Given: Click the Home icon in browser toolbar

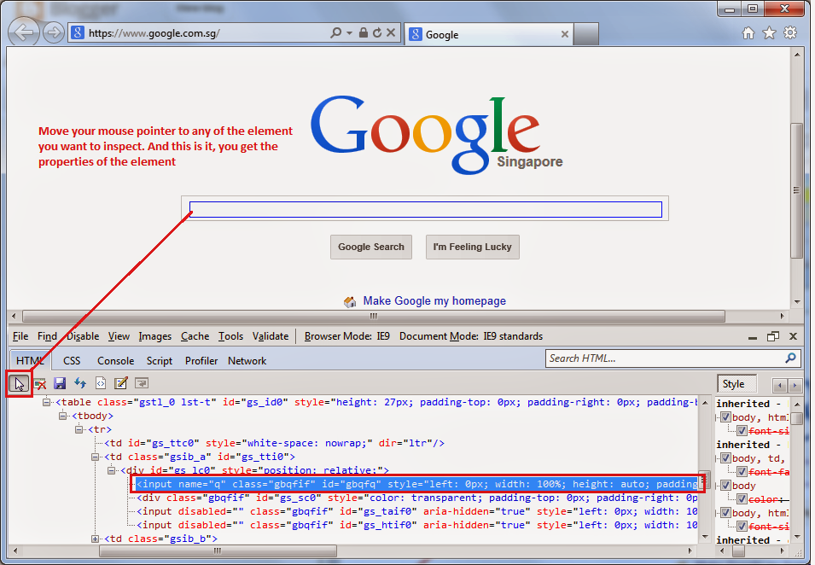Looking at the screenshot, I should pyautogui.click(x=748, y=32).
